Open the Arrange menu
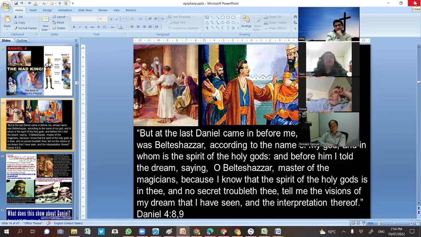 click(x=246, y=22)
